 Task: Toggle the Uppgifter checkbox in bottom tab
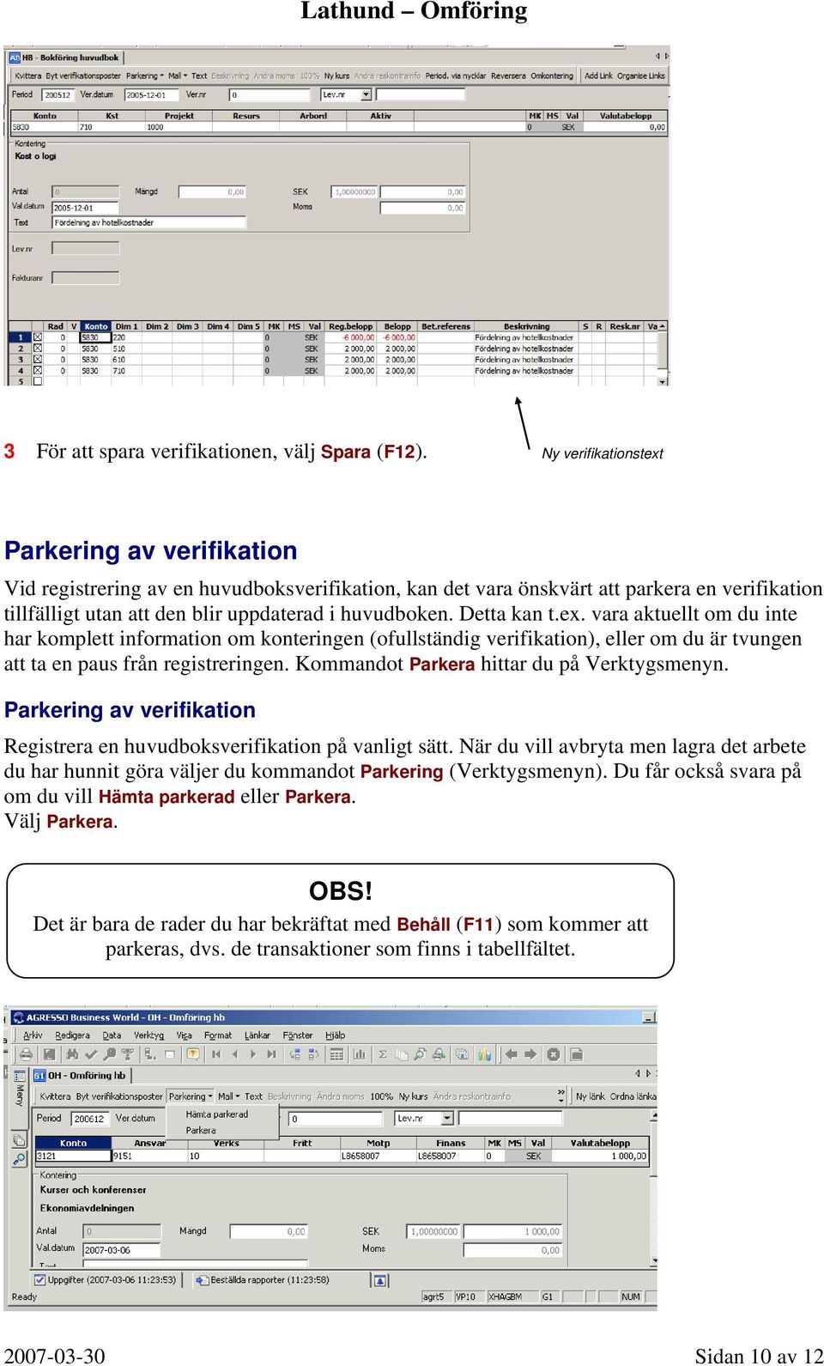40,1279
